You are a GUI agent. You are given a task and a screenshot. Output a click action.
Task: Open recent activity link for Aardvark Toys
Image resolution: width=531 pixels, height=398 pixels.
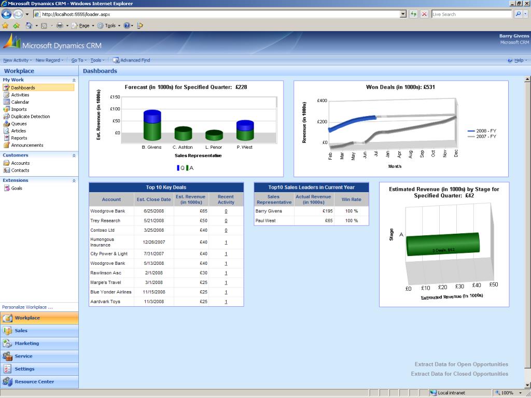click(226, 302)
